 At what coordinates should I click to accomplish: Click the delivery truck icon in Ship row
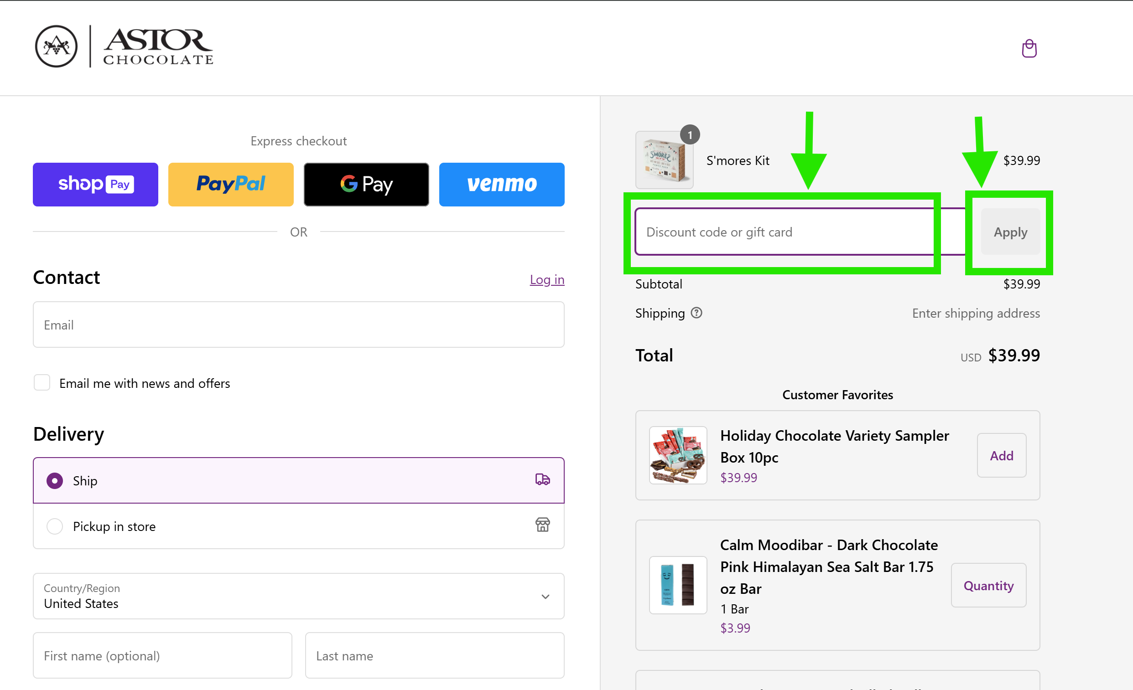[543, 480]
